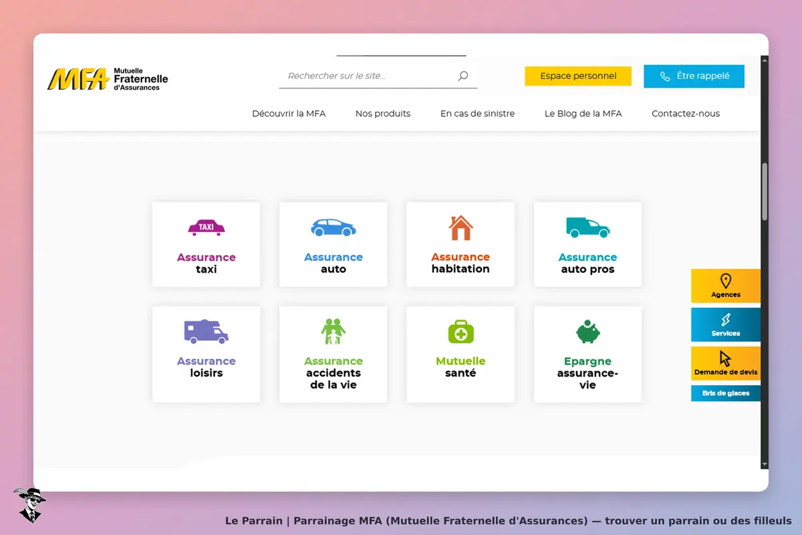Open the Découvrir la MFA menu

[289, 114]
